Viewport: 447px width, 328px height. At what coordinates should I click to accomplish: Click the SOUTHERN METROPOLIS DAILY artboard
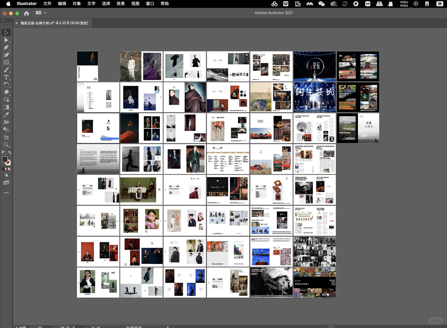tap(314, 159)
